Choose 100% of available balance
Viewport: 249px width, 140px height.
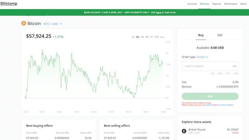tap(236, 73)
